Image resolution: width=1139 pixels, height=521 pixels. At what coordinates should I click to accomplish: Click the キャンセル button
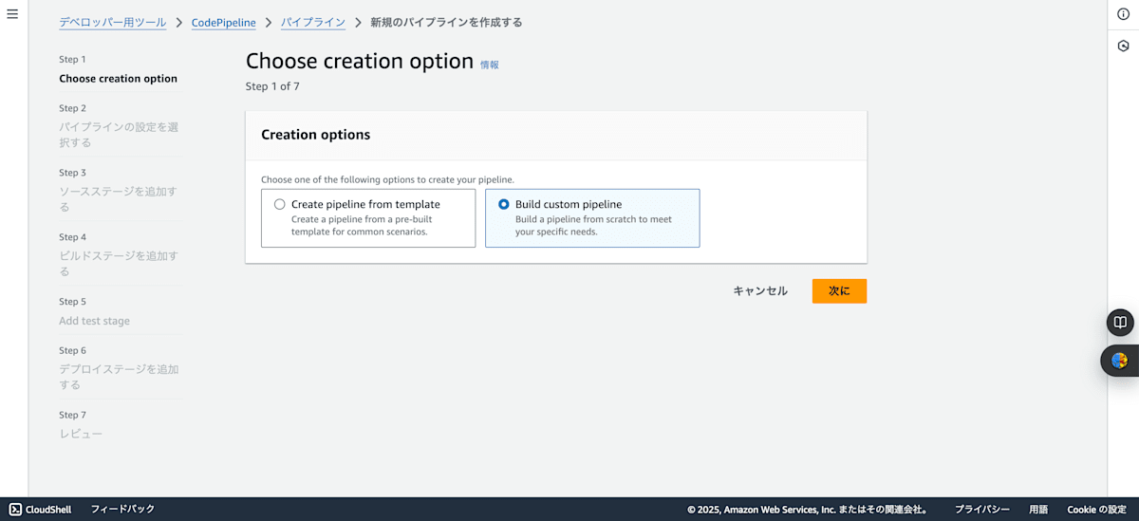point(760,291)
